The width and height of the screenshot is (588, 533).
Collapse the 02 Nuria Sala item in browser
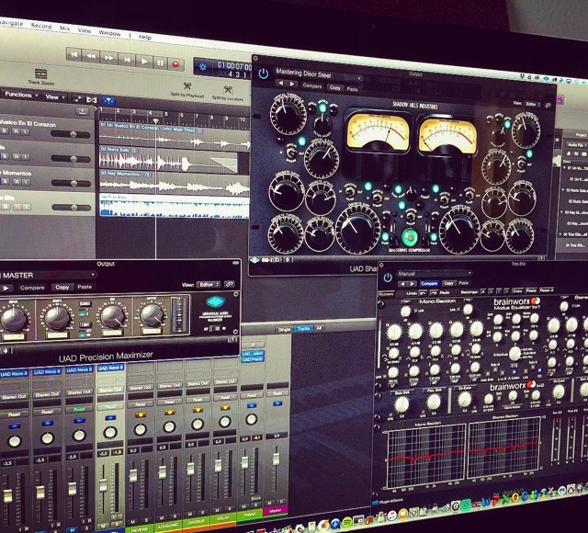click(x=563, y=190)
